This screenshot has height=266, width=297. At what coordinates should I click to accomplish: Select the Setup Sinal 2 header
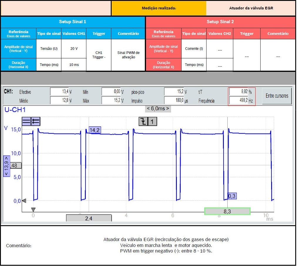click(220, 22)
